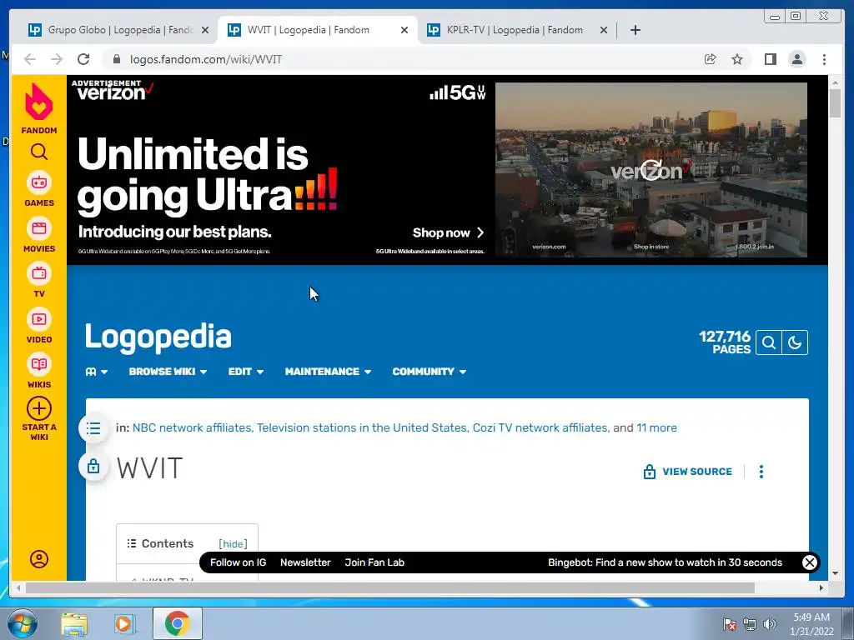Expand the Edit dropdown menu

[x=246, y=372]
